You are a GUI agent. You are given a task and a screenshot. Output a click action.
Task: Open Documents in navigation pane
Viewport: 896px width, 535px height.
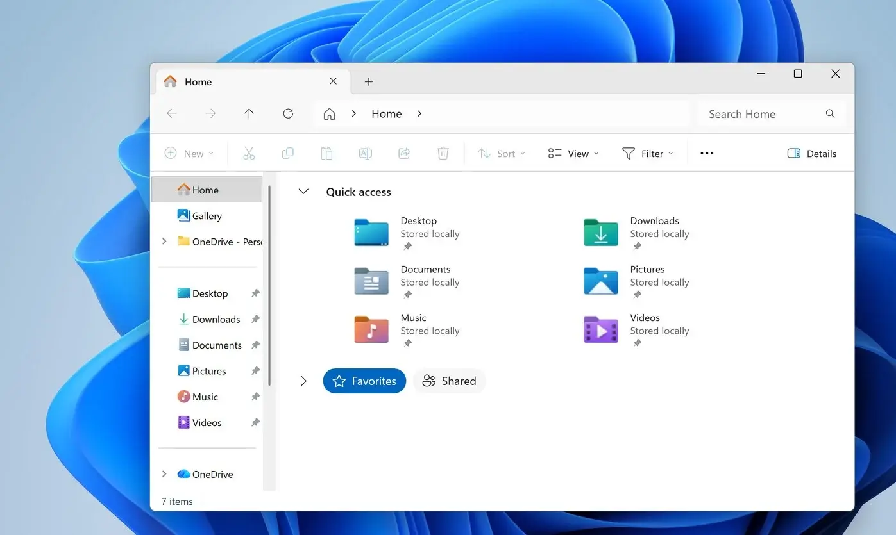click(x=207, y=345)
